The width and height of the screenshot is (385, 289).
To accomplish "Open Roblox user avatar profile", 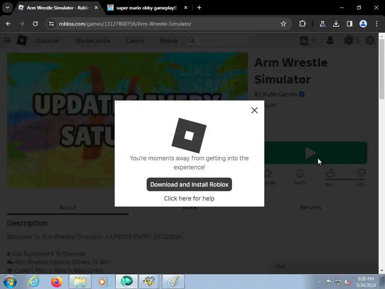I will point(304,40).
